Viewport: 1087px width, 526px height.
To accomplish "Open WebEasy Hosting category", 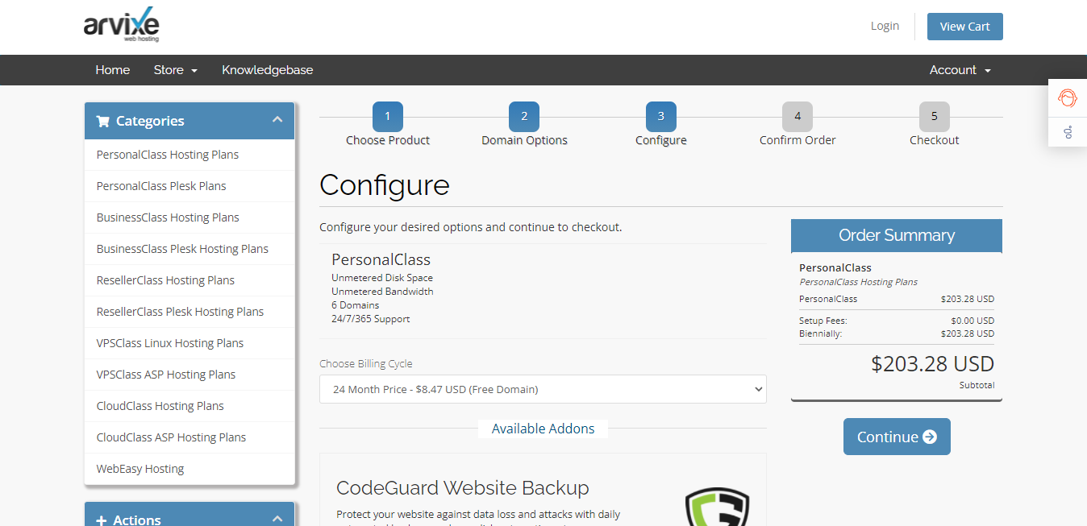I will pos(189,469).
